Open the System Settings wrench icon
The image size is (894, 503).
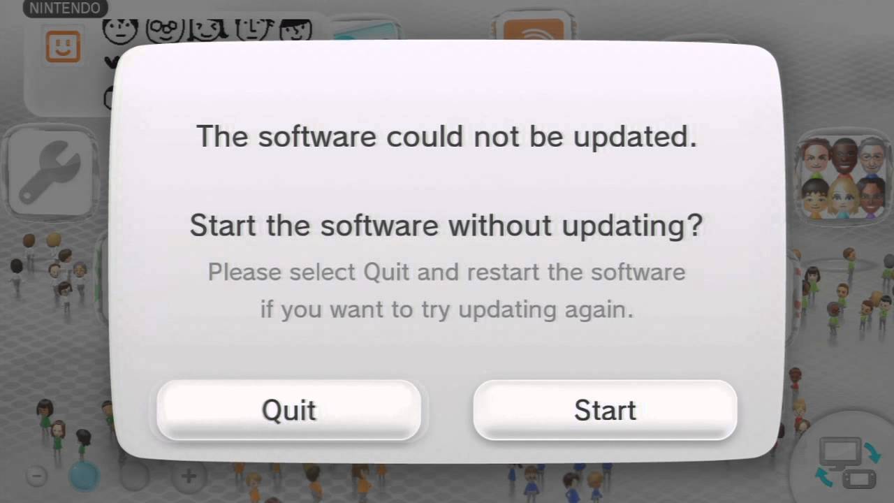pyautogui.click(x=52, y=173)
